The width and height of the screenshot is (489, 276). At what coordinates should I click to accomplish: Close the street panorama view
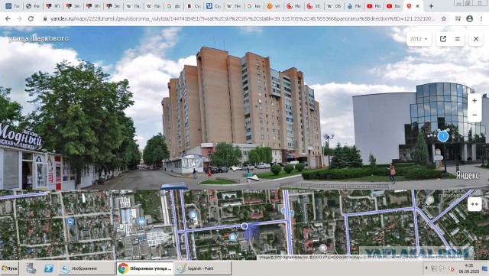point(476,39)
